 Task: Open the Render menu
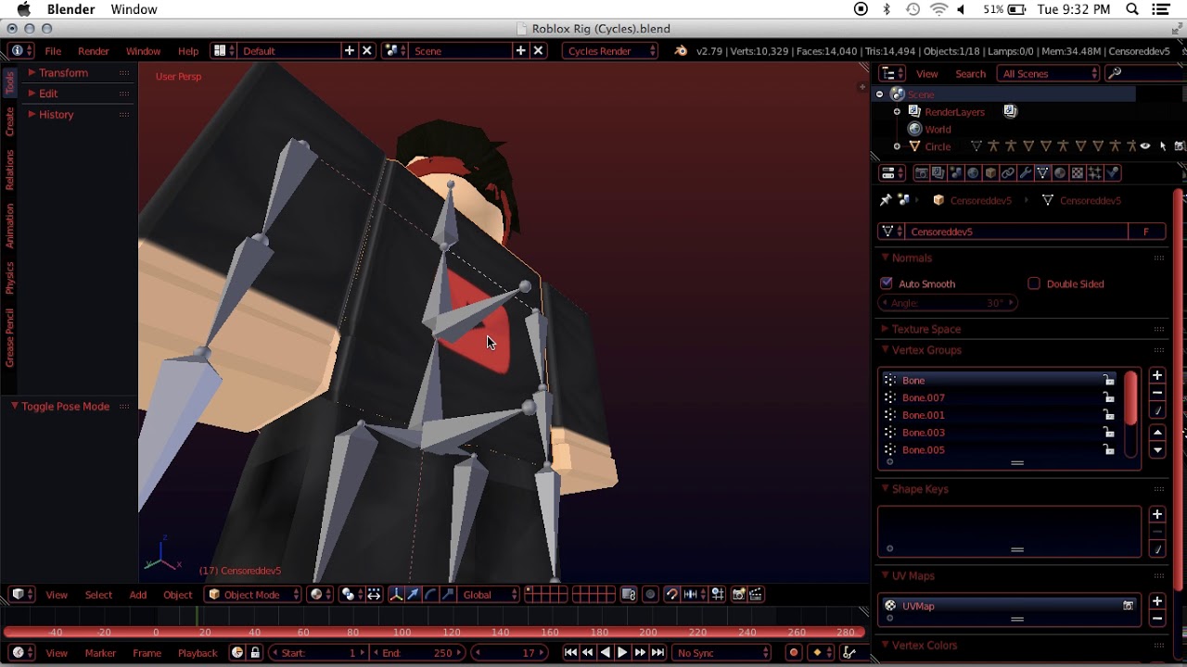pos(94,51)
